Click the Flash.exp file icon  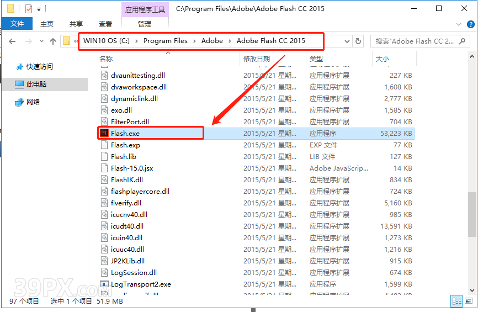pos(104,145)
